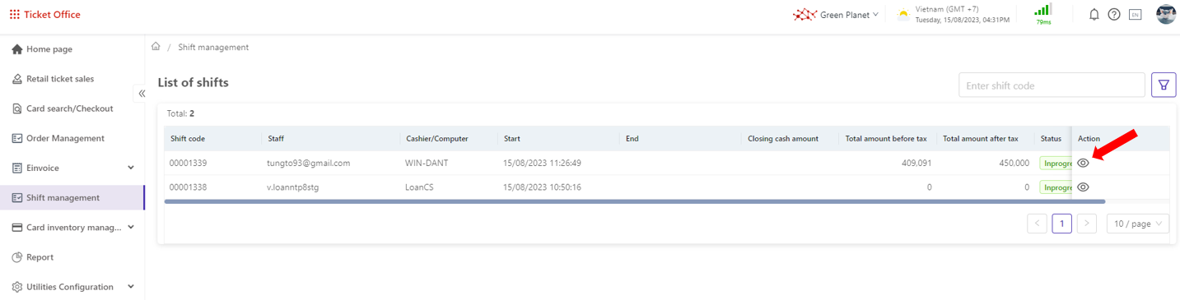
Task: Open the help question mark icon
Action: click(1114, 14)
